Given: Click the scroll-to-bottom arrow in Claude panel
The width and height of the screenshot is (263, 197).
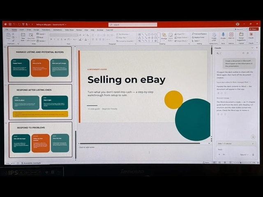Looking at the screenshot, I should coord(253,137).
